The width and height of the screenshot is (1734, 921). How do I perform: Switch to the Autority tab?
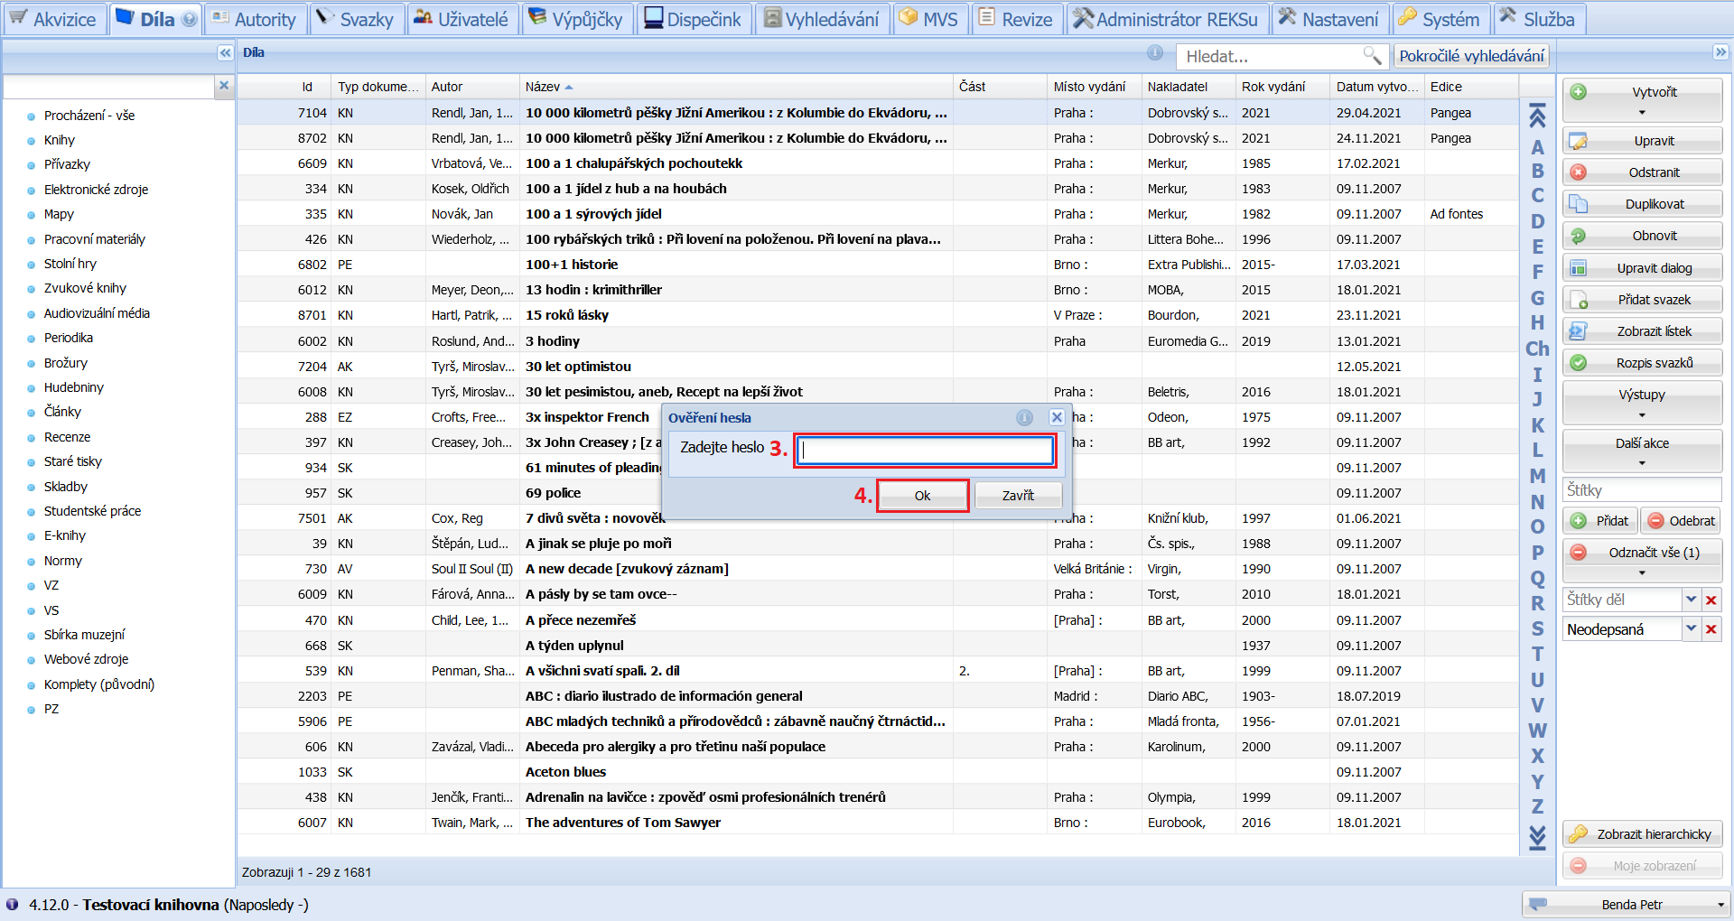pos(255,19)
